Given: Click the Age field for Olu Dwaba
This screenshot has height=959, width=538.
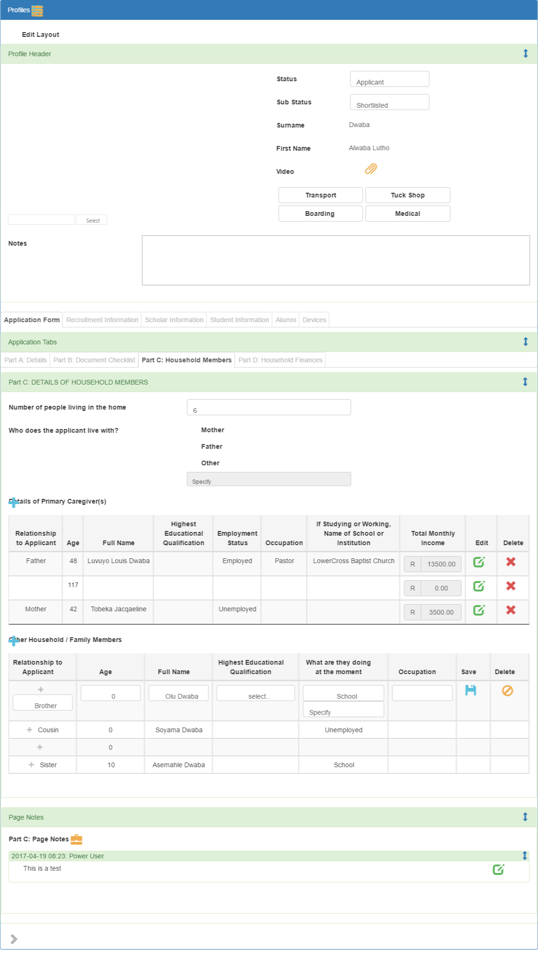Looking at the screenshot, I should [x=110, y=693].
